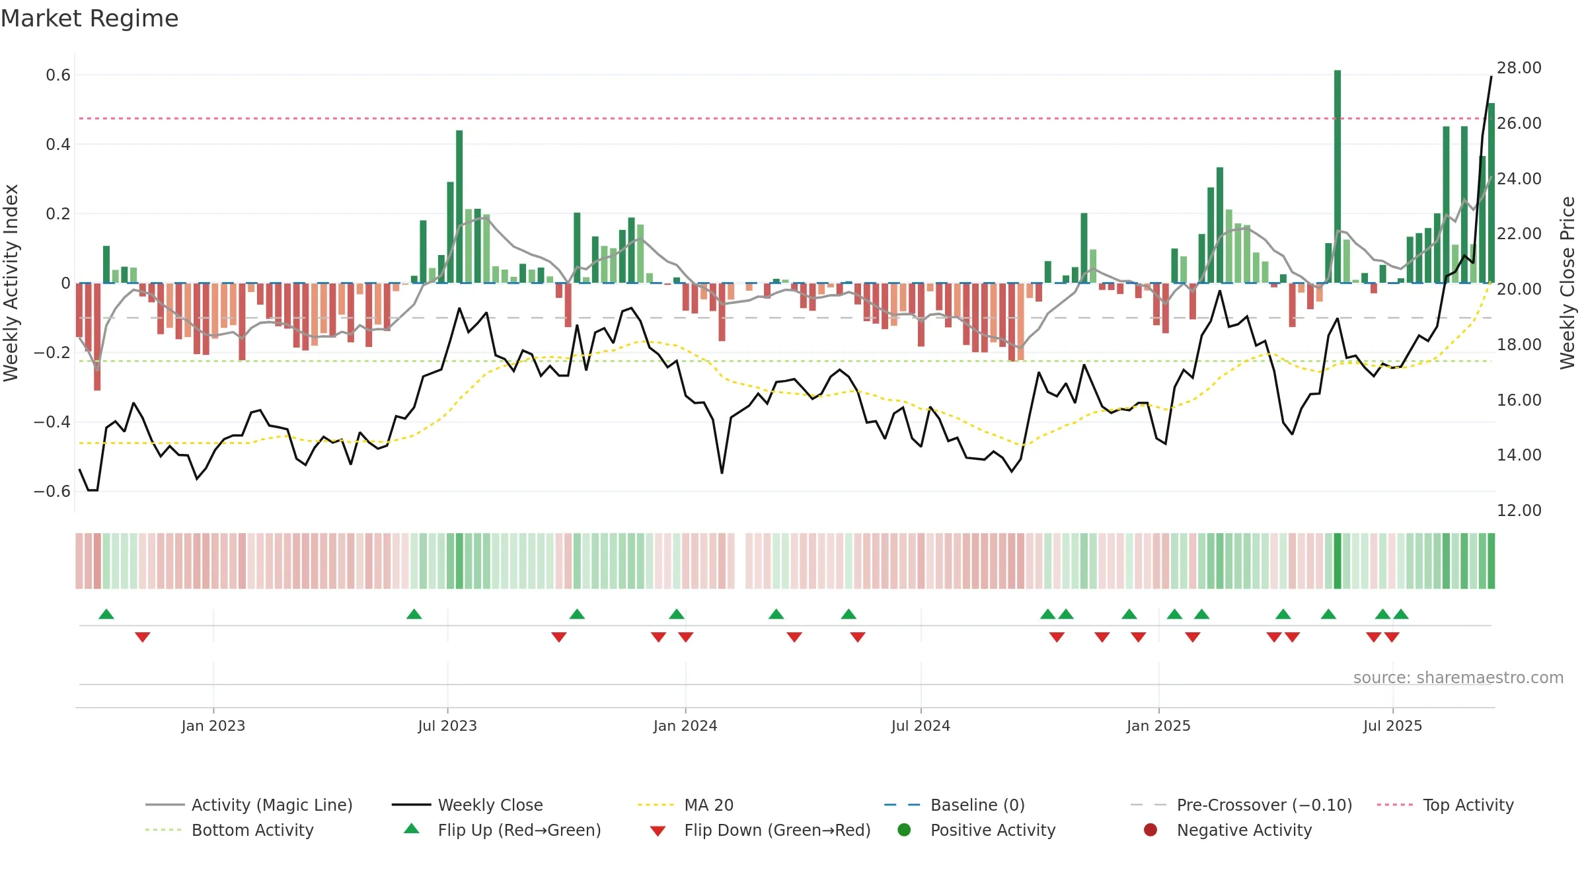Click the Positive Activity green circle legend icon

(x=905, y=829)
